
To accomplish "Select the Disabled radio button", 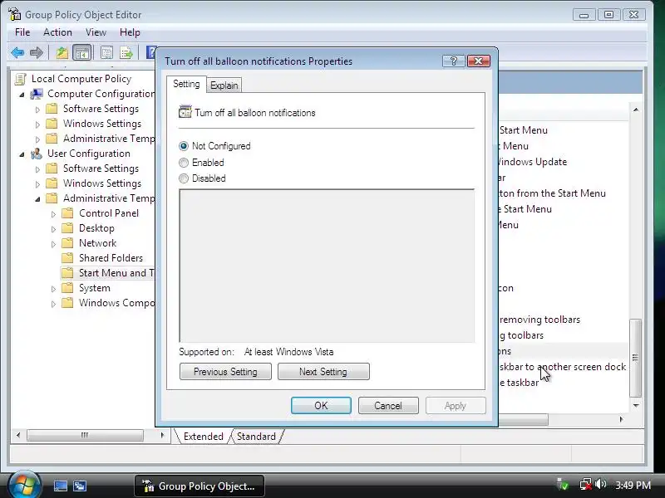I will click(184, 178).
